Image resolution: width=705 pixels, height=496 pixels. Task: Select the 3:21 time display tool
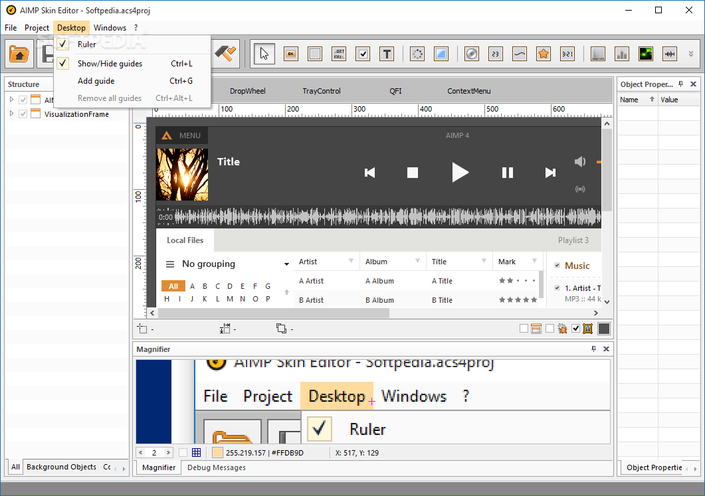click(567, 54)
